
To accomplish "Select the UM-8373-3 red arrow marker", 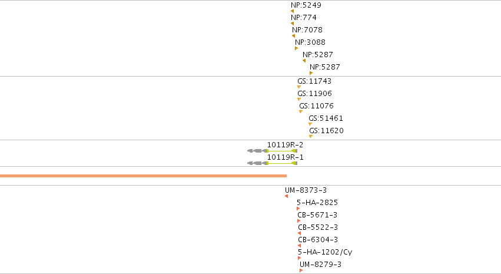I will 286,196.
